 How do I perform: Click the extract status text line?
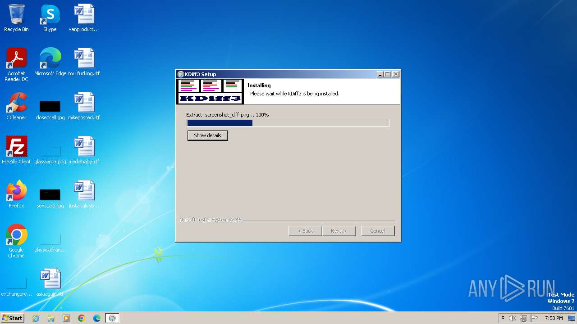point(227,115)
